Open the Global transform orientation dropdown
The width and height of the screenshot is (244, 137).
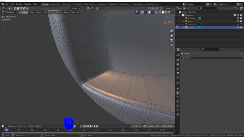click(74, 8)
